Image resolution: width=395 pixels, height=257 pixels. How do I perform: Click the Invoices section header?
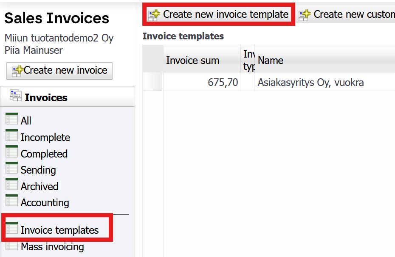(68, 97)
